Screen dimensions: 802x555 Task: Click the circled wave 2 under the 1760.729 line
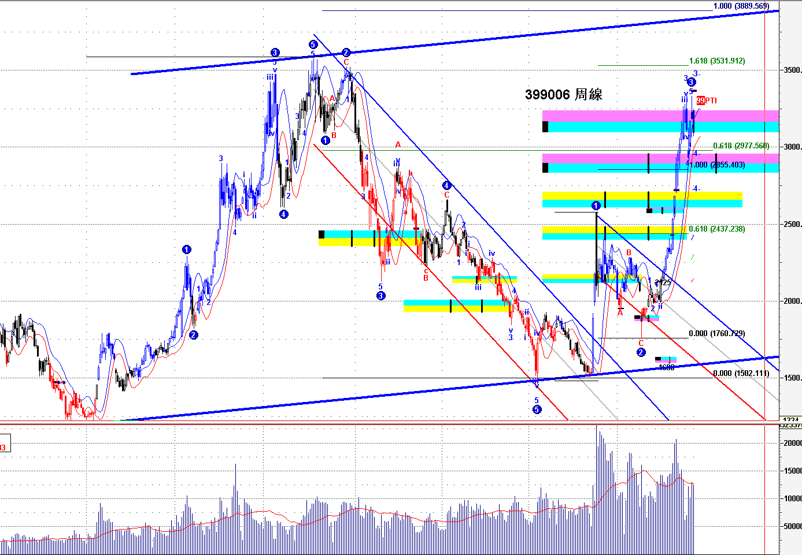(641, 352)
